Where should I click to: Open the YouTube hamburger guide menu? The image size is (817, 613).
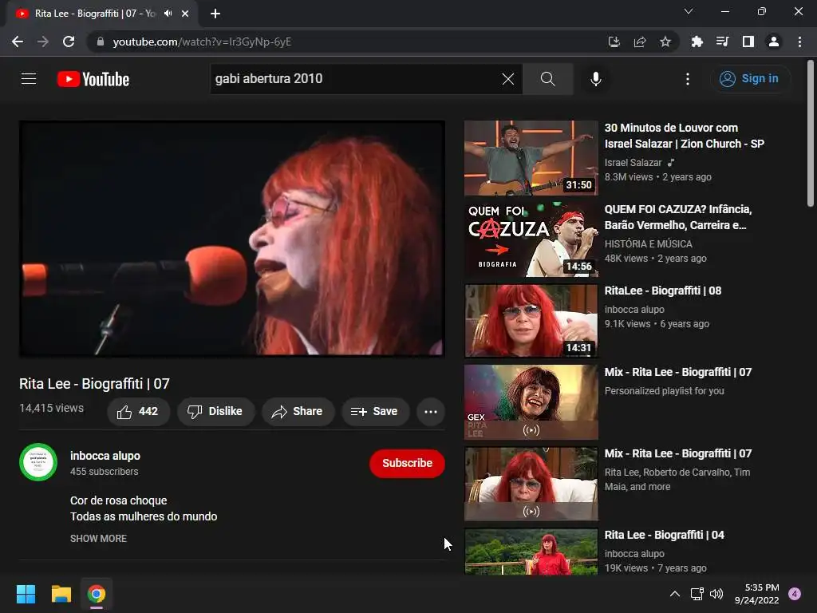(29, 79)
